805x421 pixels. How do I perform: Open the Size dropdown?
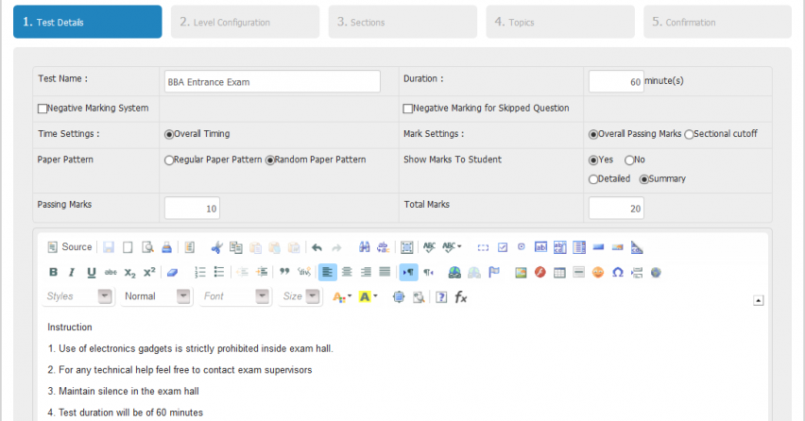point(300,296)
